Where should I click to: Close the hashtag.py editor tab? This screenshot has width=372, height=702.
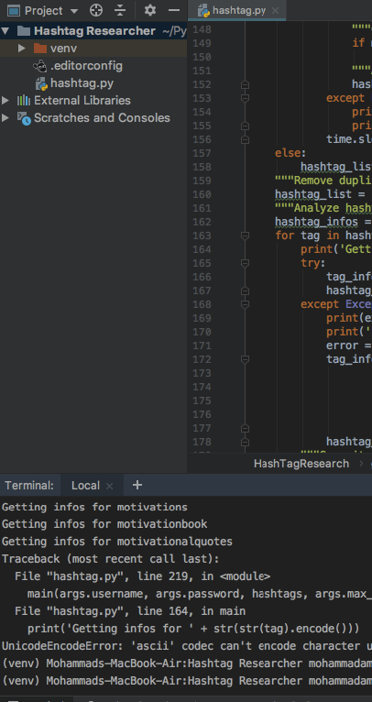[275, 10]
